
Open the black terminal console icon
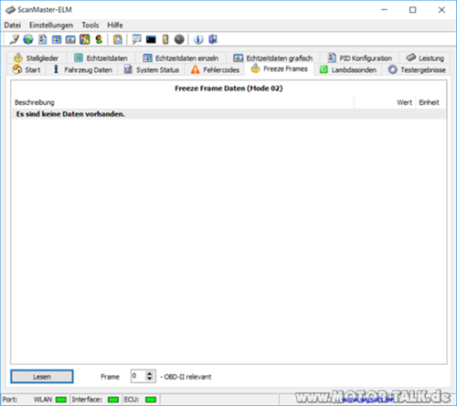(151, 39)
